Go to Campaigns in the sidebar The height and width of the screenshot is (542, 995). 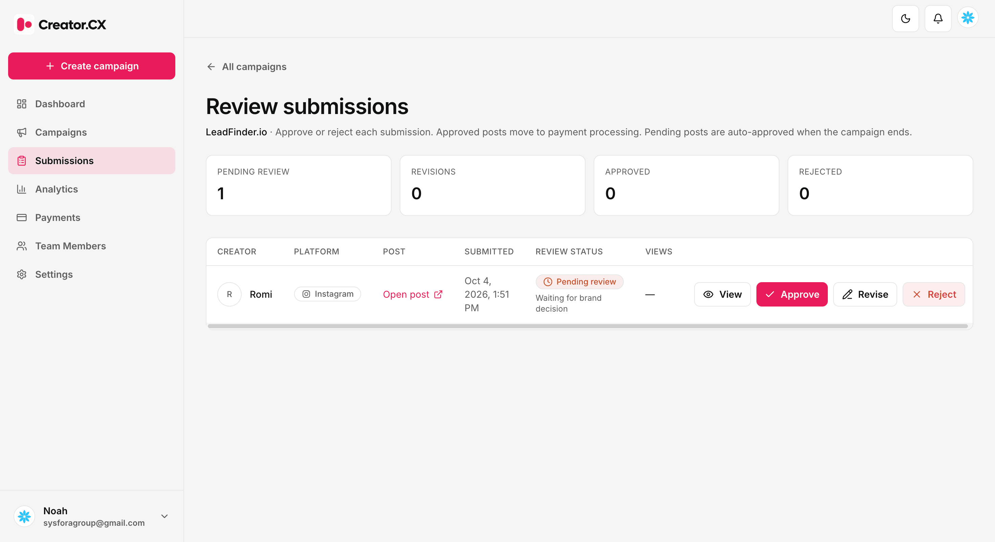pos(91,132)
